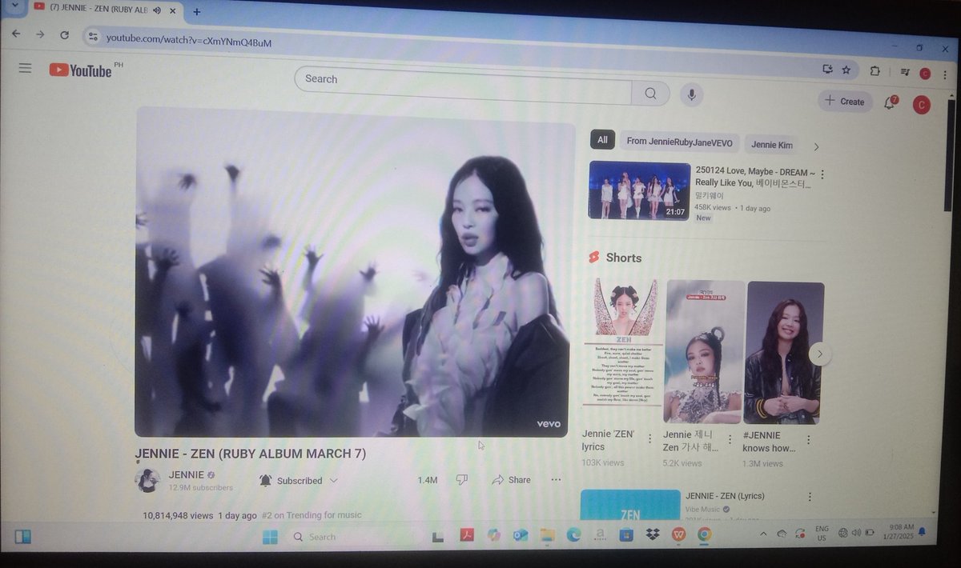Open options for 250124 Love, Maybe video
Viewport: 961px width, 568px height.
click(x=822, y=174)
